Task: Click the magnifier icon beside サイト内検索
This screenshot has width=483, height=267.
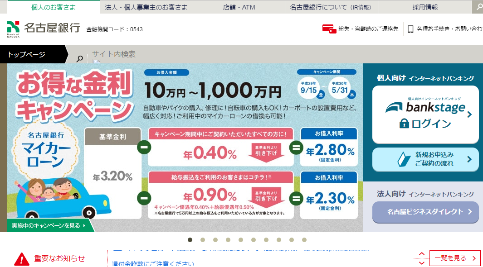Action: point(80,58)
